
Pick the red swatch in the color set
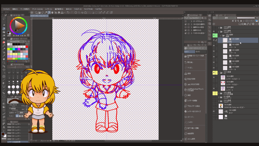coord(27,47)
